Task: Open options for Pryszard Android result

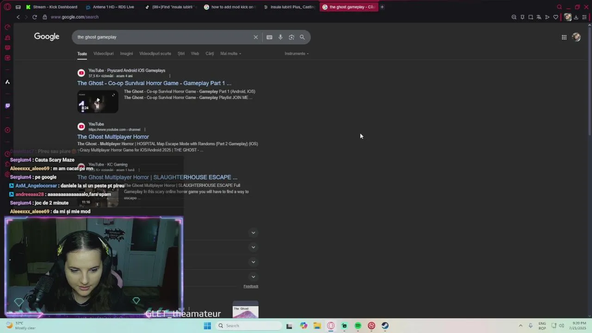Action: [x=170, y=76]
